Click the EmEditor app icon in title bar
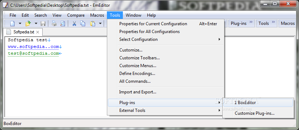This screenshot has height=130, width=299. (6, 5)
